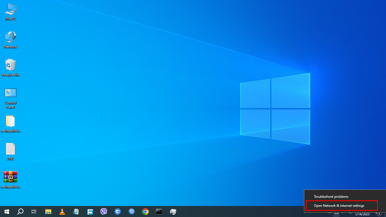Launch Viber from the taskbar
The height and width of the screenshot is (217, 386).
(104, 212)
